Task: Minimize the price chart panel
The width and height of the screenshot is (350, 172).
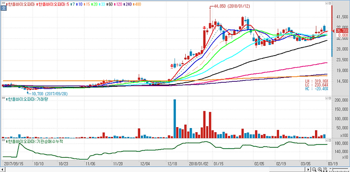Action: click(327, 3)
